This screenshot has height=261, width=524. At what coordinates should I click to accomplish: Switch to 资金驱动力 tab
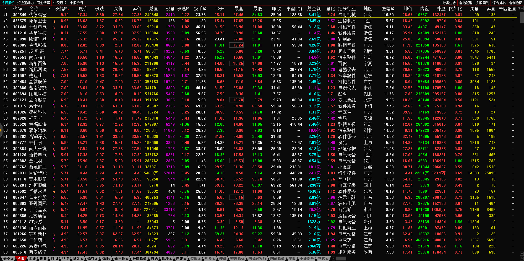[25, 3]
